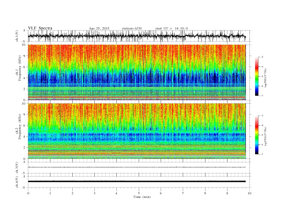Click the "start UT = 14:10:0" text
The image size is (281, 217).
tap(171, 28)
